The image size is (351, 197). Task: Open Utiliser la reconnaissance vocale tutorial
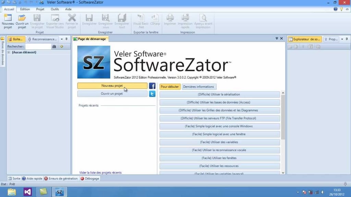[x=220, y=150]
